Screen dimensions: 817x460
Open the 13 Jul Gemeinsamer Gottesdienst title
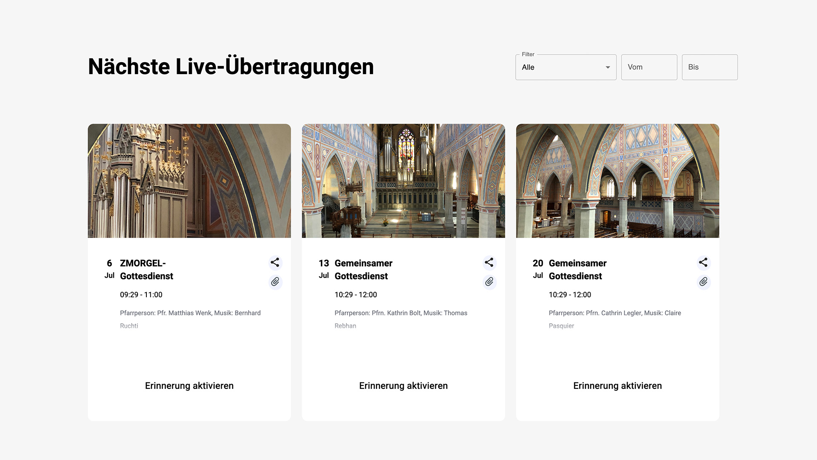coord(363,270)
